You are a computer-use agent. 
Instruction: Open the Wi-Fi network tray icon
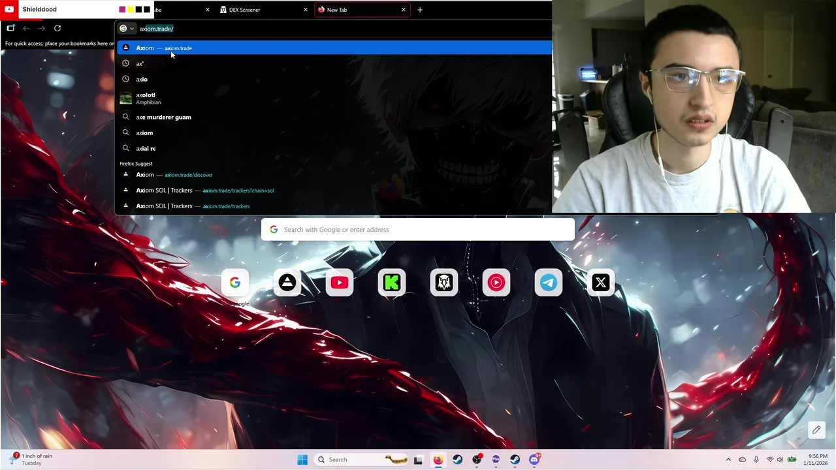[770, 460]
